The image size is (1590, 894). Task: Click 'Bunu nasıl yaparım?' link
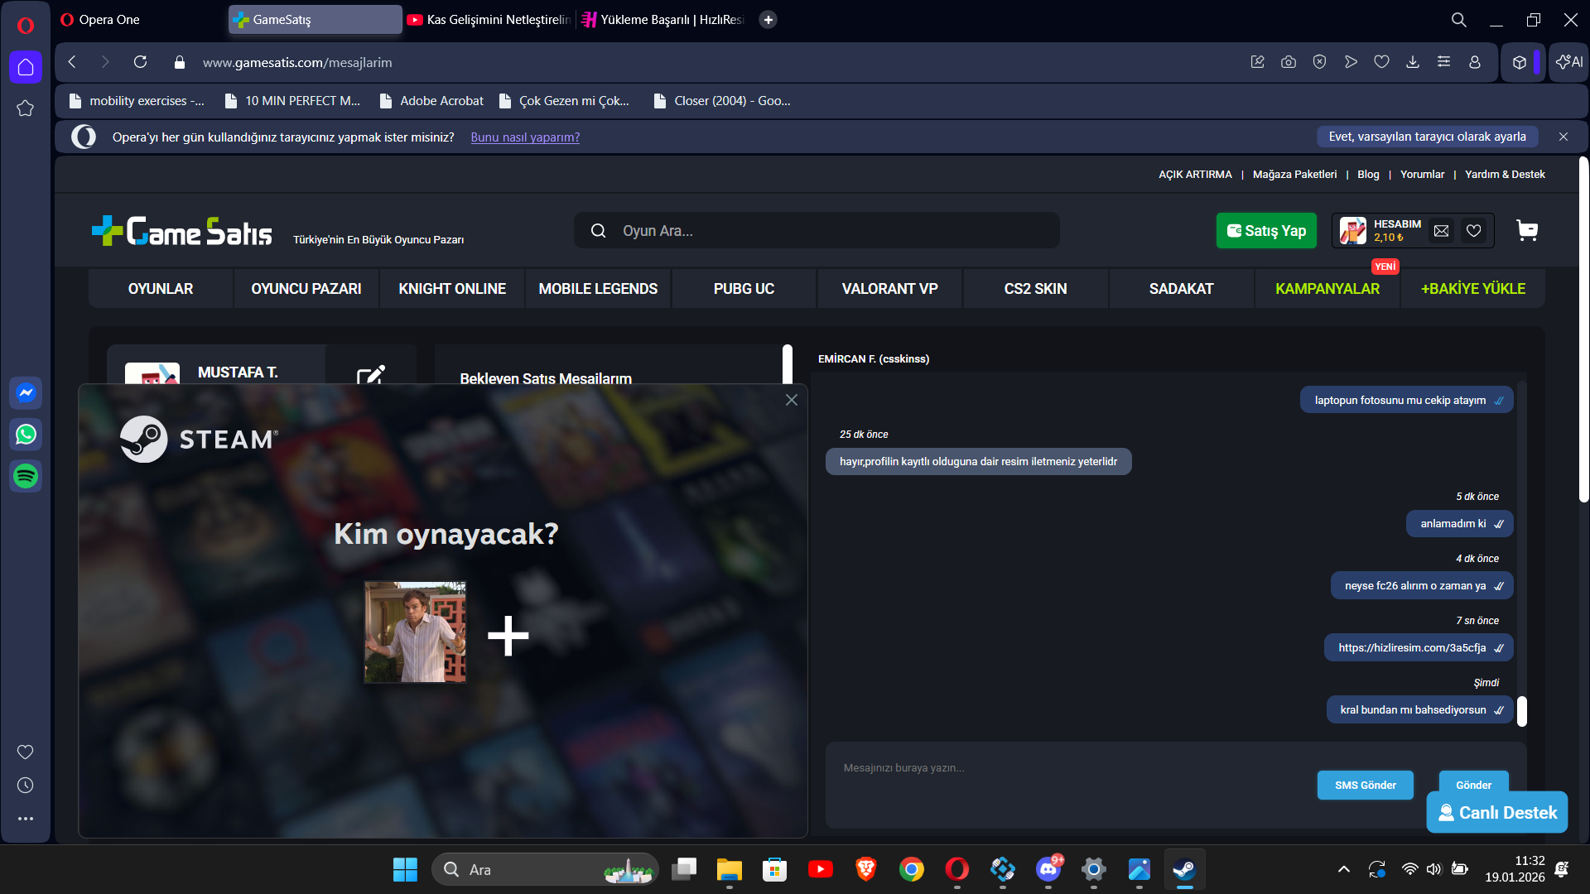pyautogui.click(x=525, y=137)
